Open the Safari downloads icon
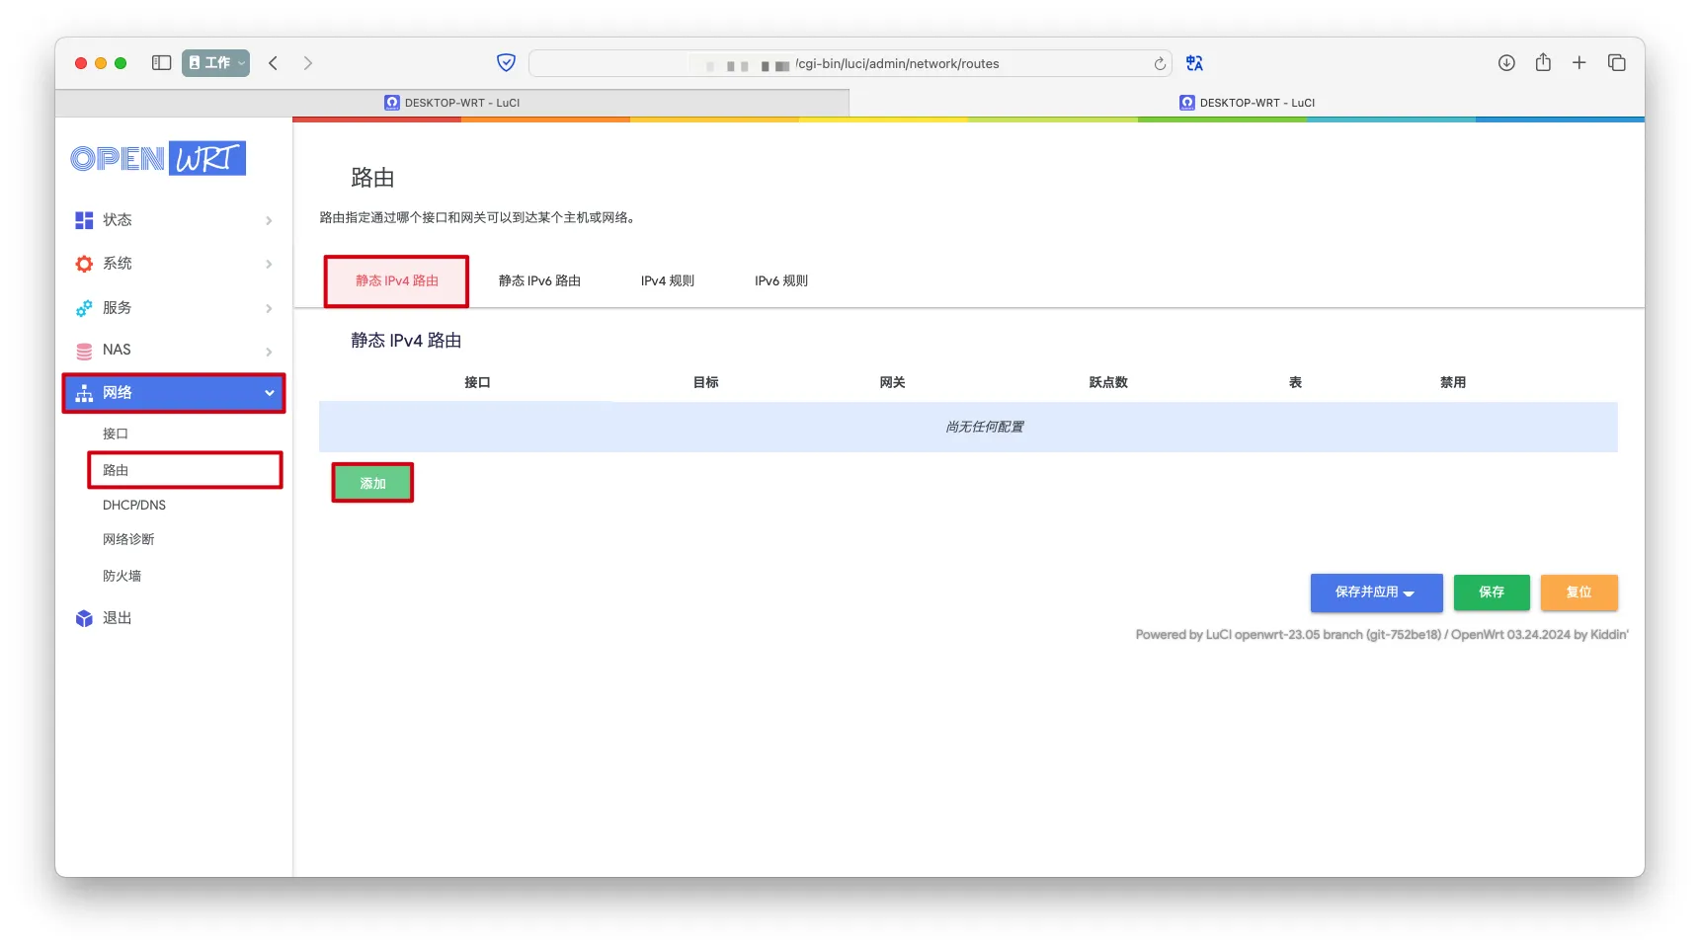 click(1505, 63)
